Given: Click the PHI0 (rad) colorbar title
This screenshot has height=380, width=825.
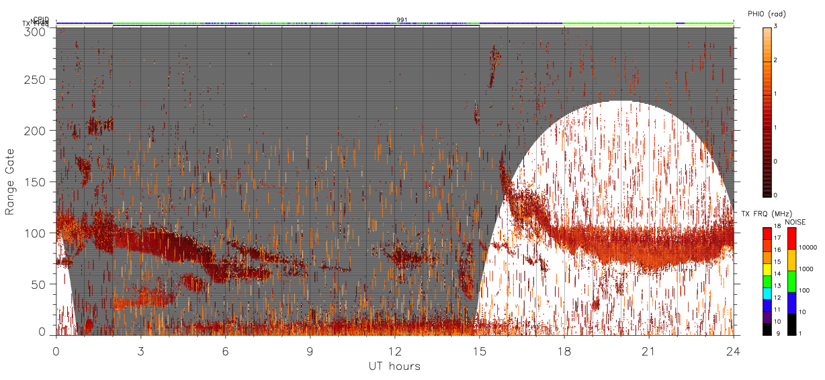Looking at the screenshot, I should (767, 14).
